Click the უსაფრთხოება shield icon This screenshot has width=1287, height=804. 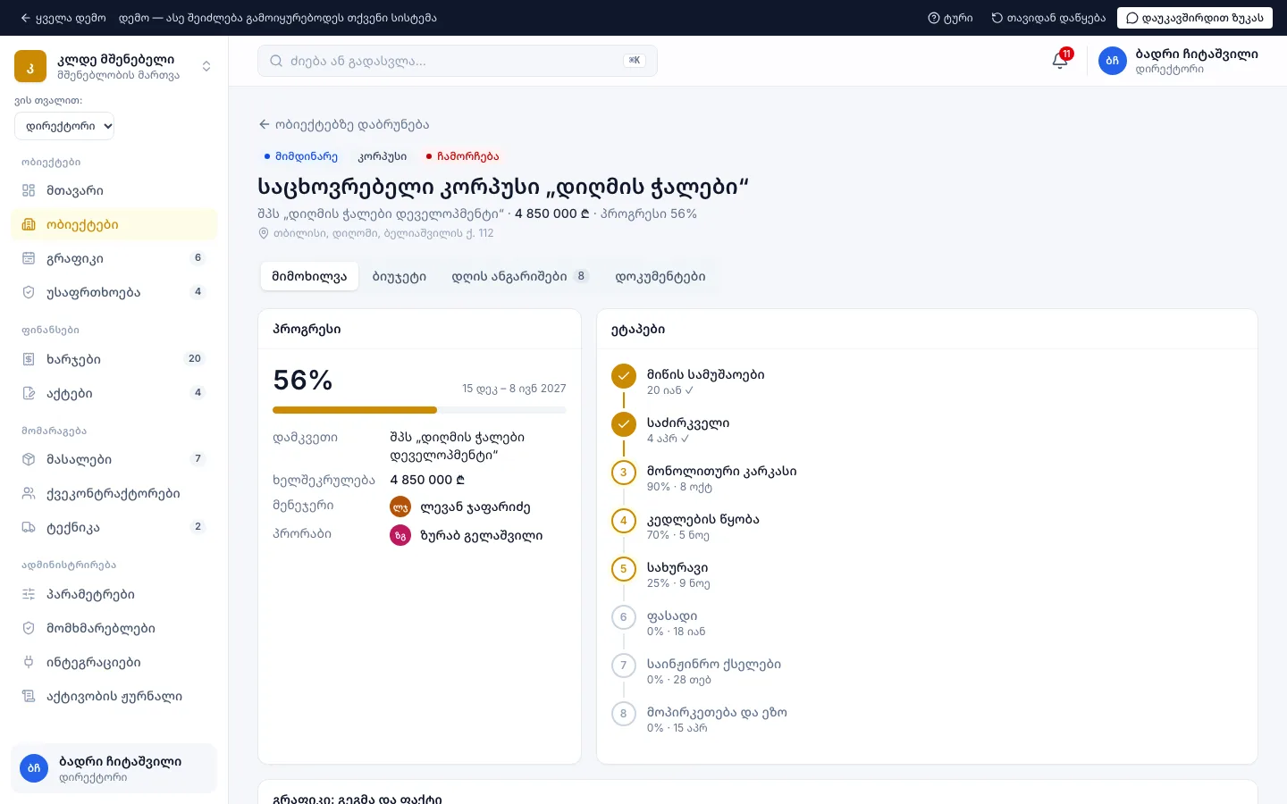tap(29, 292)
